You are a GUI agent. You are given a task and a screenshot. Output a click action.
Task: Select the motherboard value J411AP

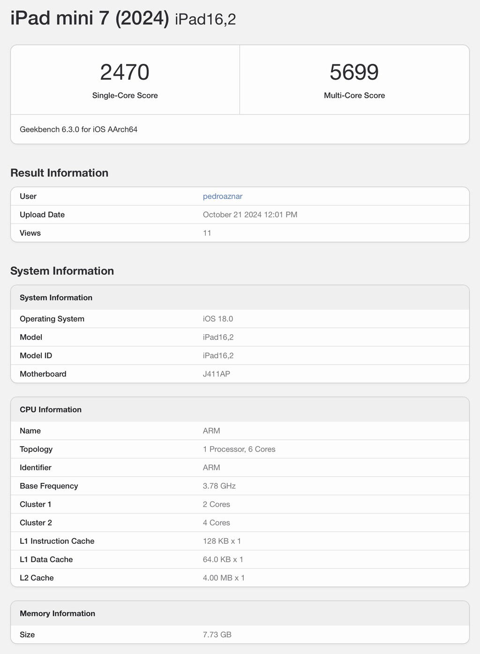pos(216,374)
